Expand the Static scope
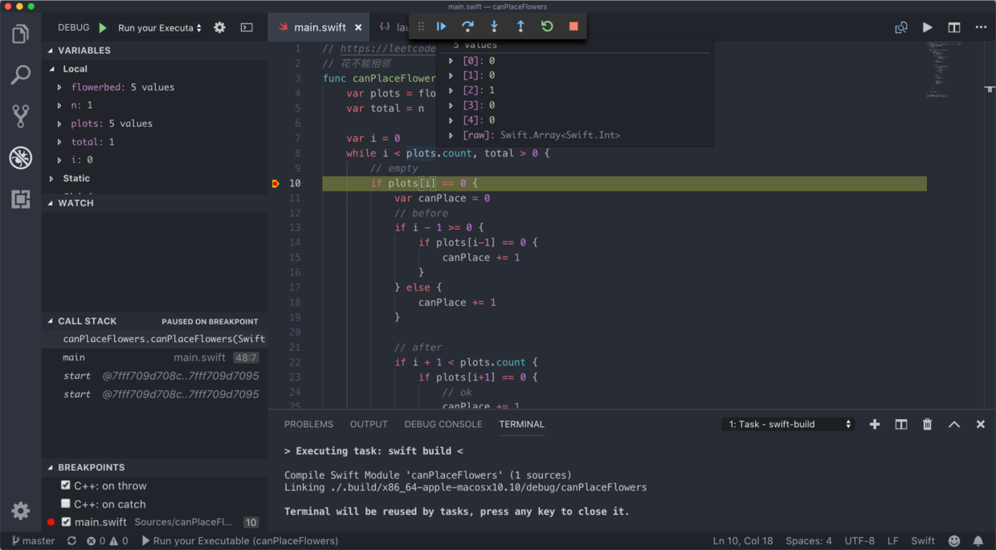This screenshot has height=550, width=996. (x=52, y=178)
